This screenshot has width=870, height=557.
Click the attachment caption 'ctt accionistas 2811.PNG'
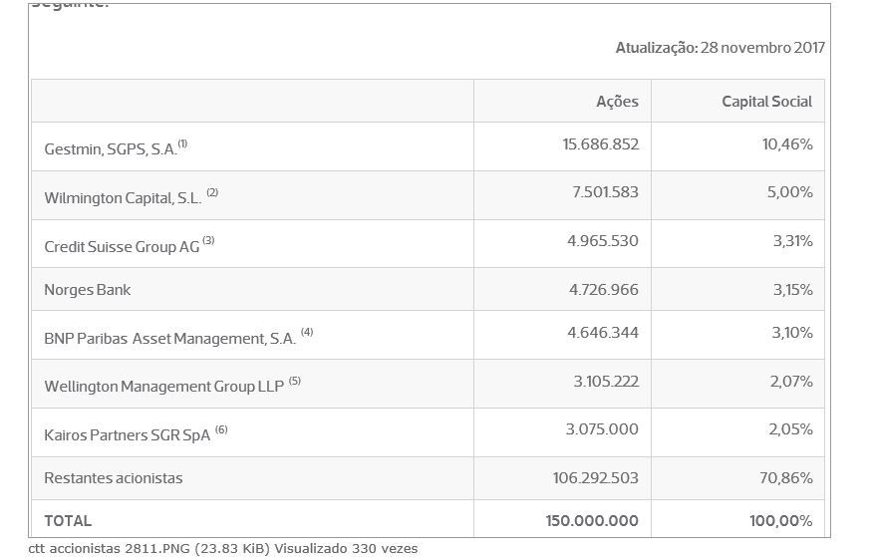coord(110,548)
